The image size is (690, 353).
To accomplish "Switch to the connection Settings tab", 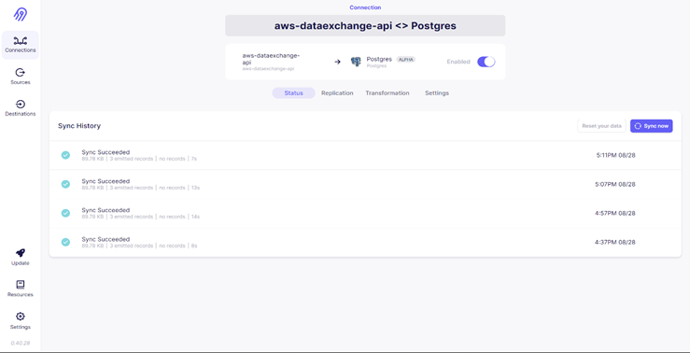I will coord(437,93).
